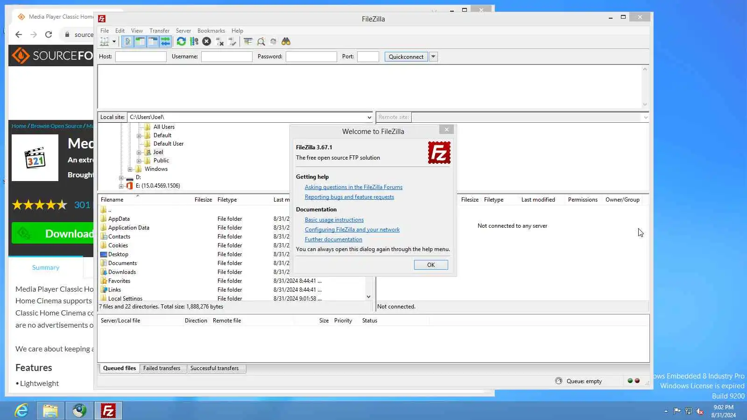The height and width of the screenshot is (420, 747).
Task: Toggle synchronized browsing
Action: click(x=273, y=42)
